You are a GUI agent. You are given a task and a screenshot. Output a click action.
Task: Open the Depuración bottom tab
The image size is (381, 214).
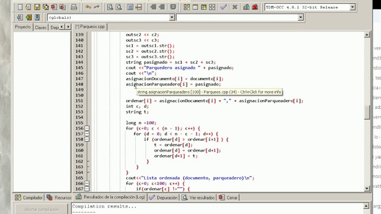pyautogui.click(x=164, y=197)
